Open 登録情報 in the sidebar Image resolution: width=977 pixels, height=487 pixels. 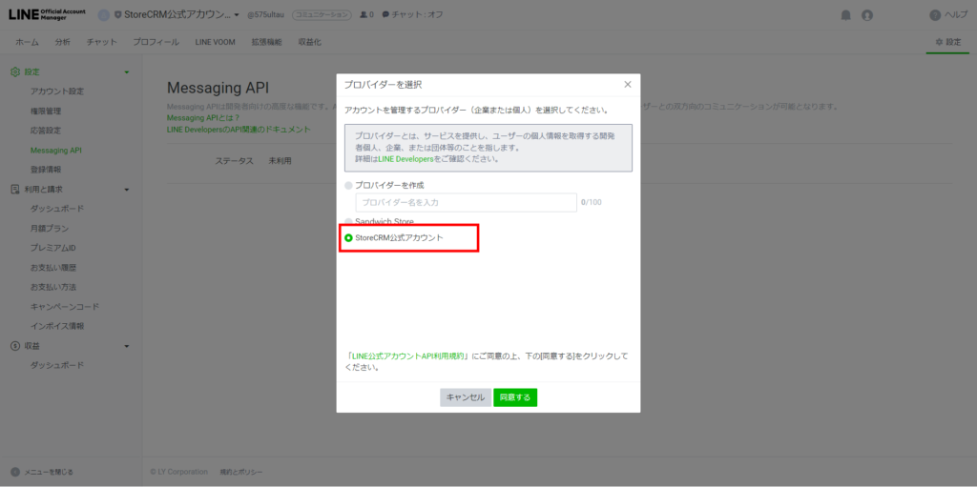[x=46, y=170]
